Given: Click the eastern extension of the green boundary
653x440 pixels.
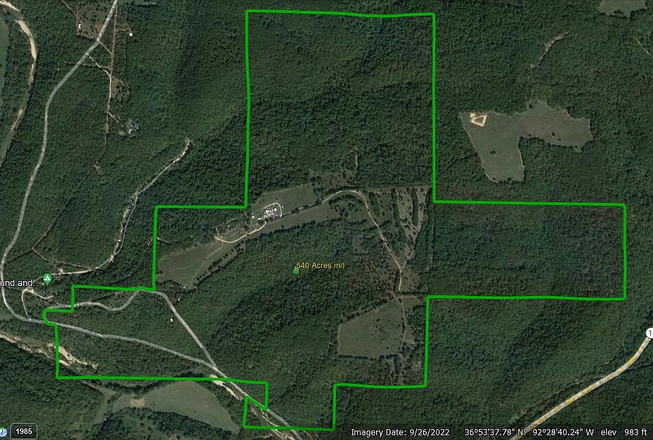Looking at the screenshot, I should coord(530,250).
